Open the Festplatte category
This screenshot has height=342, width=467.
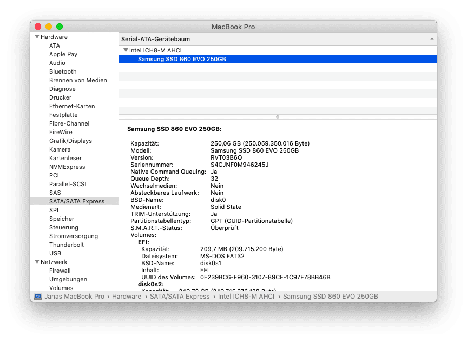pyautogui.click(x=63, y=115)
